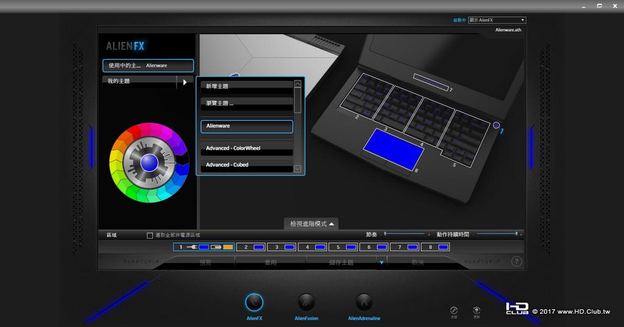Toggle the select all non-power zones checkbox
Image resolution: width=624 pixels, height=327 pixels.
[x=150, y=235]
